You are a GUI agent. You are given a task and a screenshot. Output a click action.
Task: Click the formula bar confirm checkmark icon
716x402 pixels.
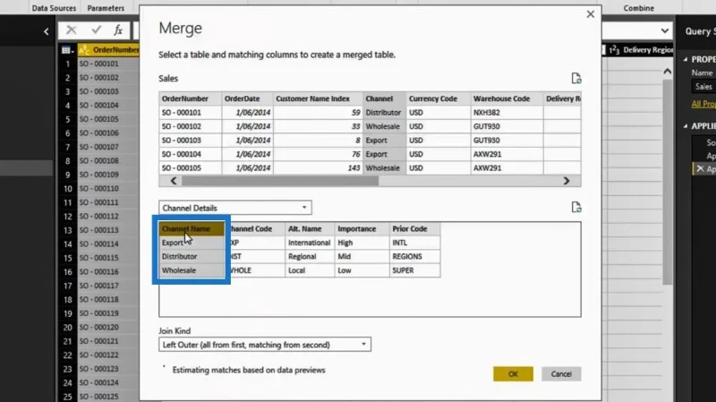(97, 30)
